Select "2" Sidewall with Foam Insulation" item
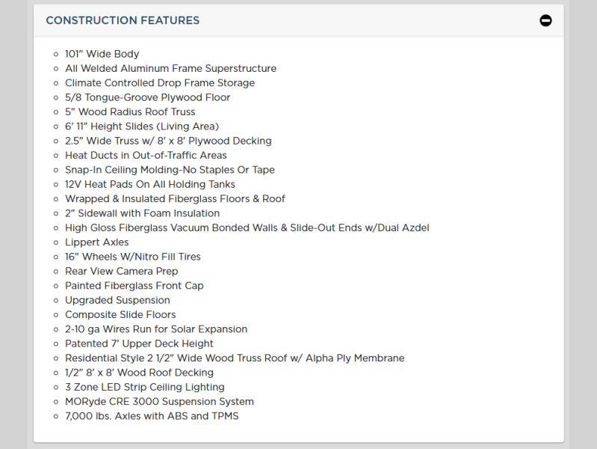The image size is (597, 449). tap(142, 213)
